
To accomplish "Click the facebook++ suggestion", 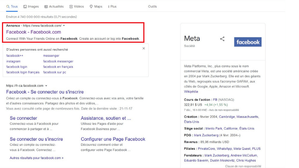I will 15,56.
